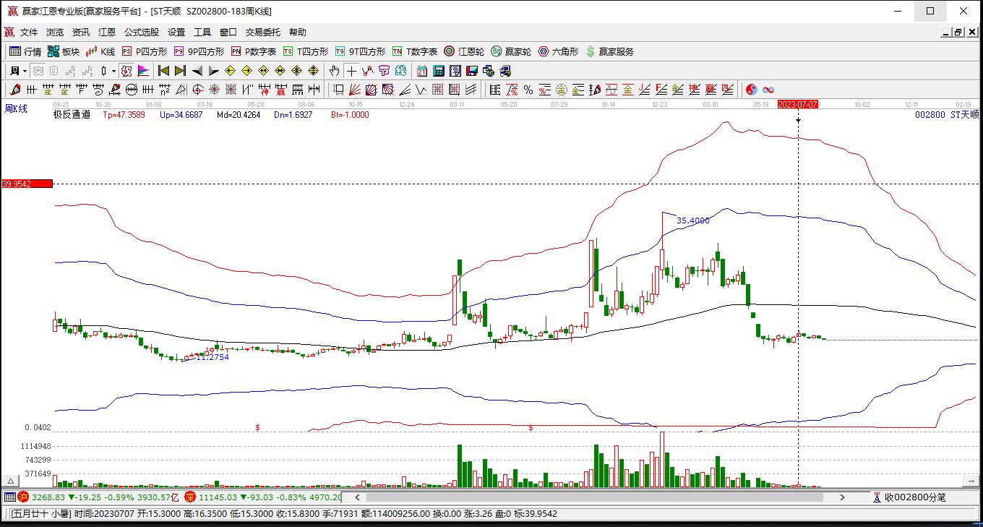Open the 六角形 hexagon tool
983x527 pixels.
point(558,51)
